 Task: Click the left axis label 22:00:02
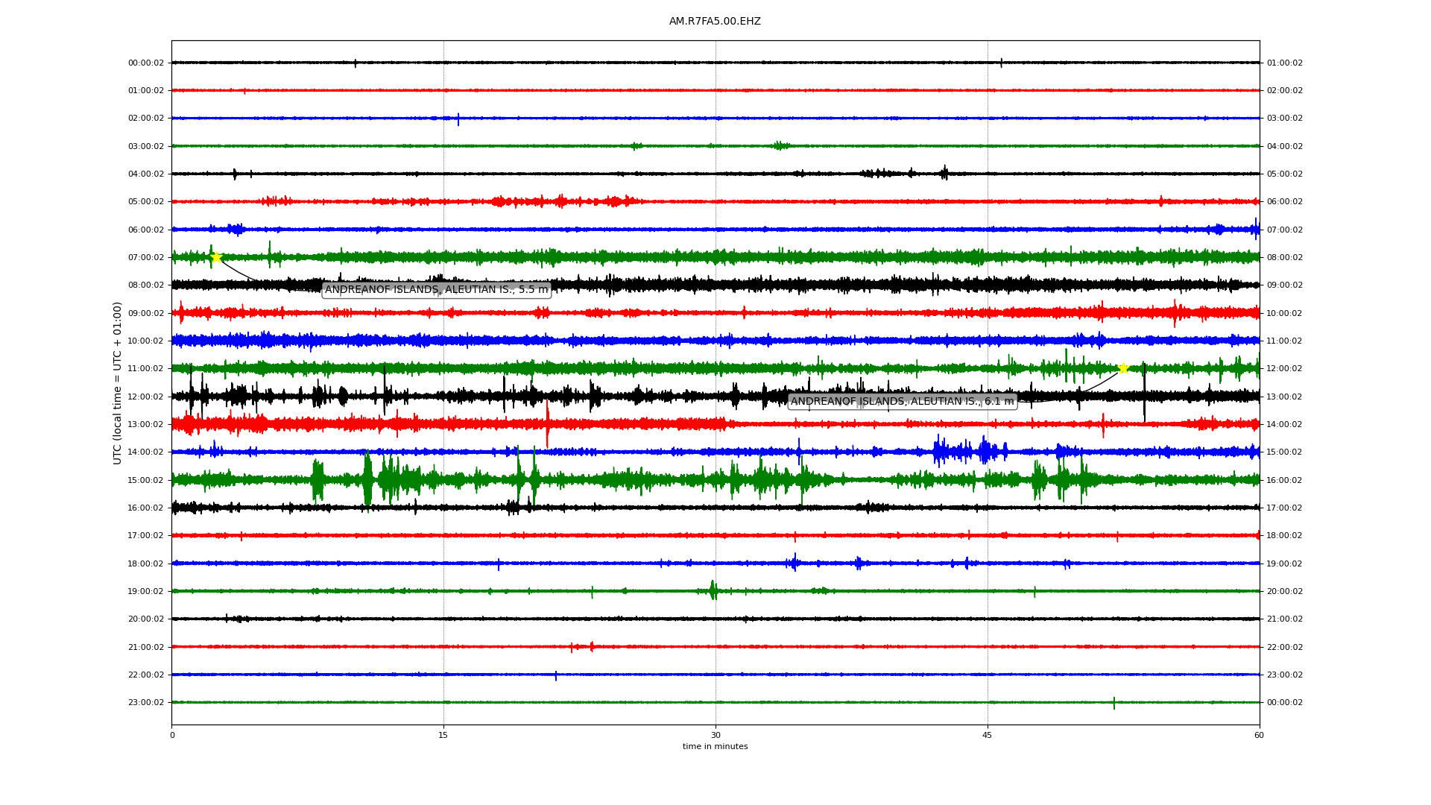146,675
